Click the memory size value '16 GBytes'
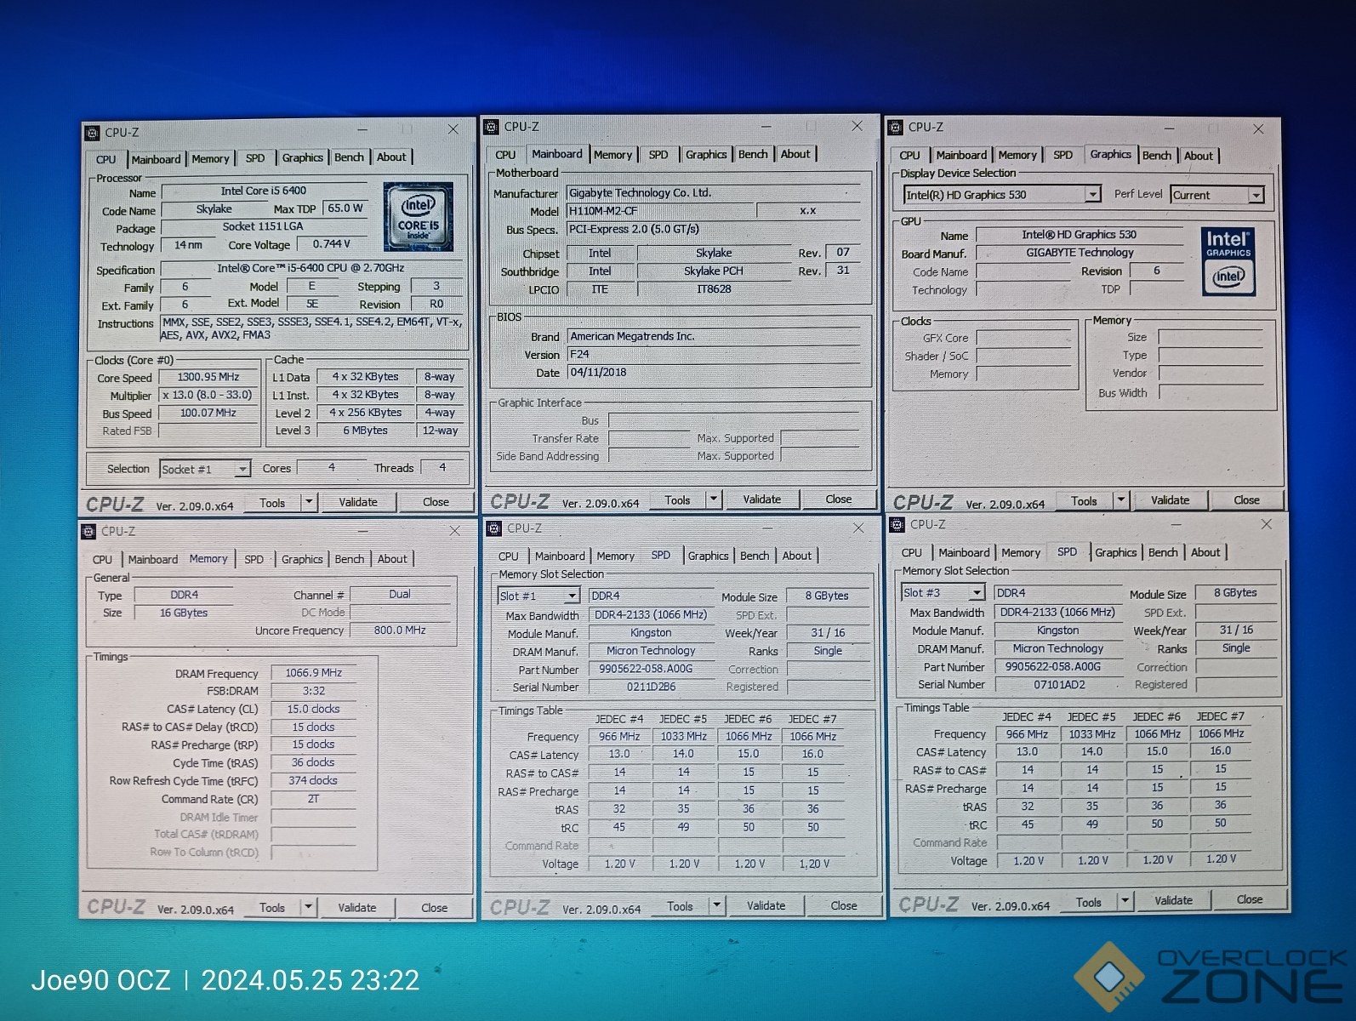This screenshot has width=1356, height=1021. click(x=184, y=613)
